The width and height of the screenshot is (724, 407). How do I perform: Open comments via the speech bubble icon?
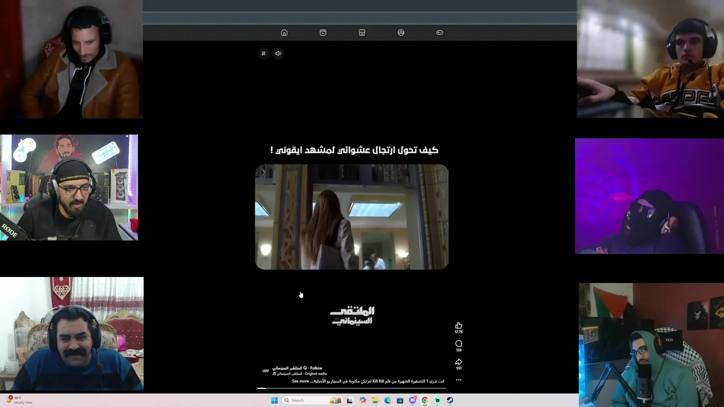click(x=459, y=344)
